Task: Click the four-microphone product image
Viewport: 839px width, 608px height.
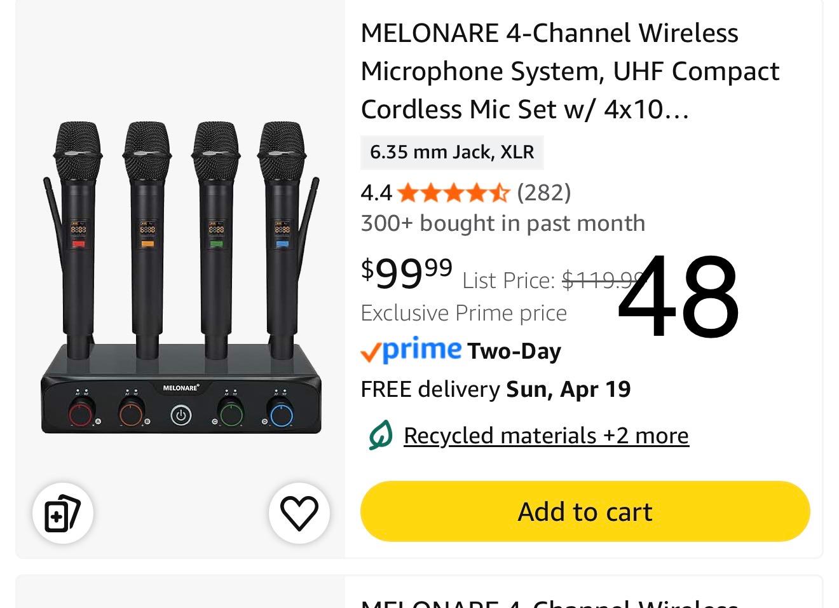Action: click(181, 278)
